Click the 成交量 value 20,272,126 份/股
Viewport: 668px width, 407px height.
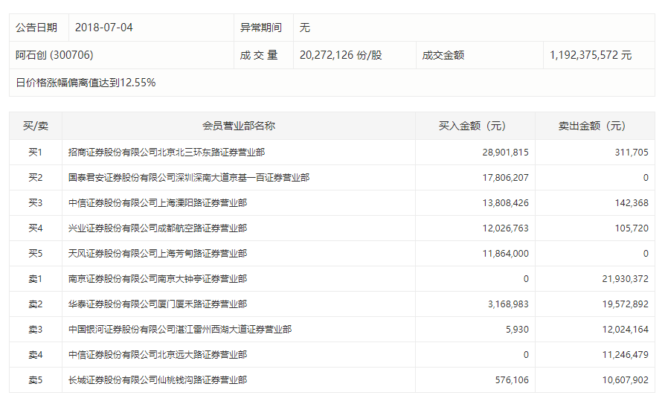pyautogui.click(x=341, y=55)
